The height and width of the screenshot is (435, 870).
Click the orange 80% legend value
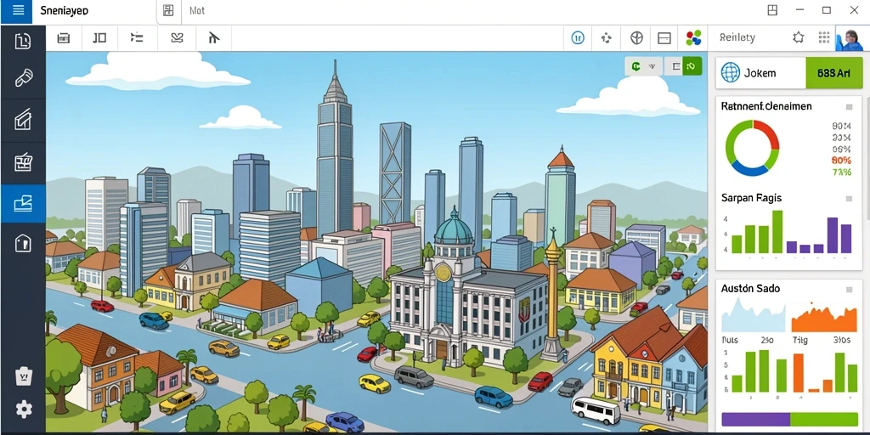[841, 161]
